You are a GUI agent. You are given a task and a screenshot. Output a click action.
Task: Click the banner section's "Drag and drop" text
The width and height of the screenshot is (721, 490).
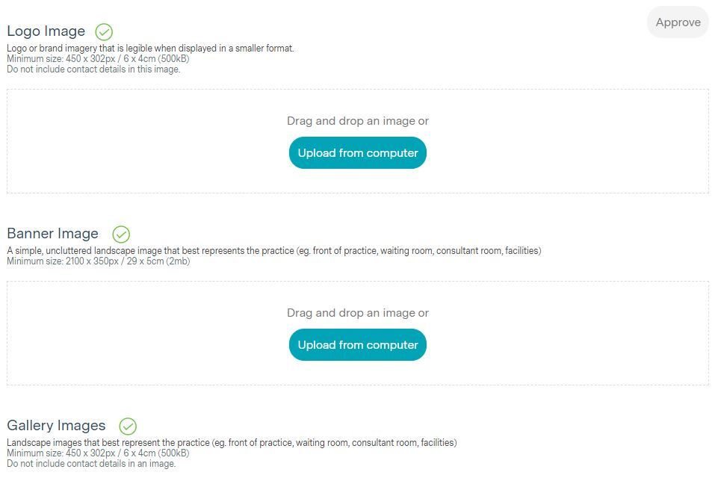[x=358, y=313]
